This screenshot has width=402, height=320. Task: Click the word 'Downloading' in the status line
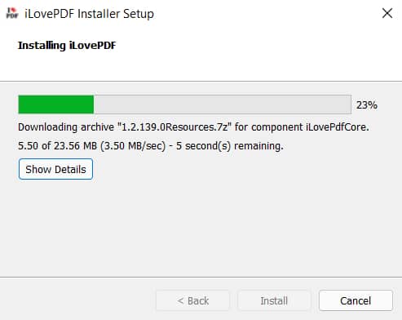(x=47, y=127)
